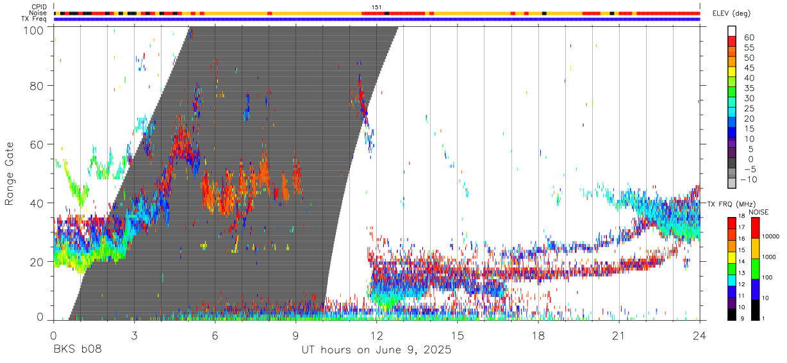The width and height of the screenshot is (787, 363).
Task: Click the "21" tick on UT hours axis
Action: [619, 335]
